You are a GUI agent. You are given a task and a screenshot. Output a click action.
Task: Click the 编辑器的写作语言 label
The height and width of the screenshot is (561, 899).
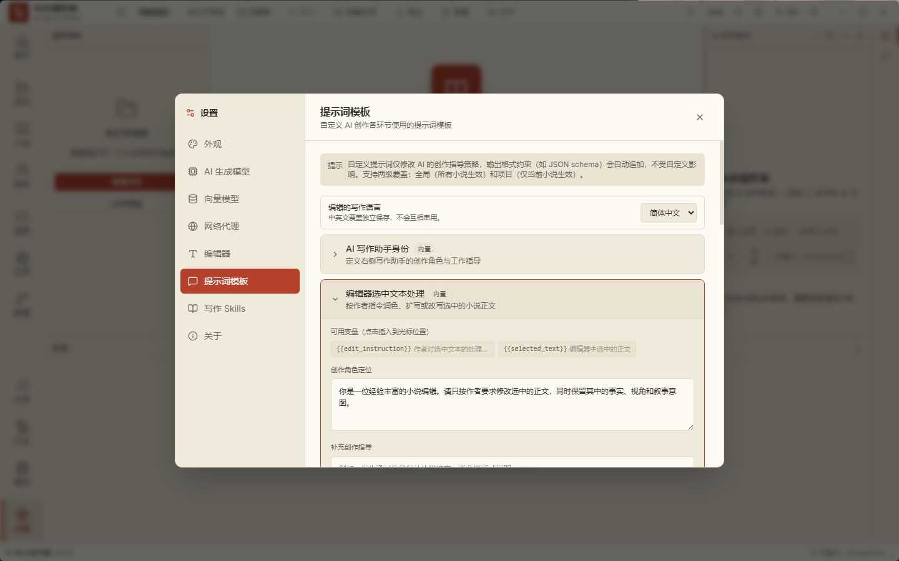coord(355,207)
